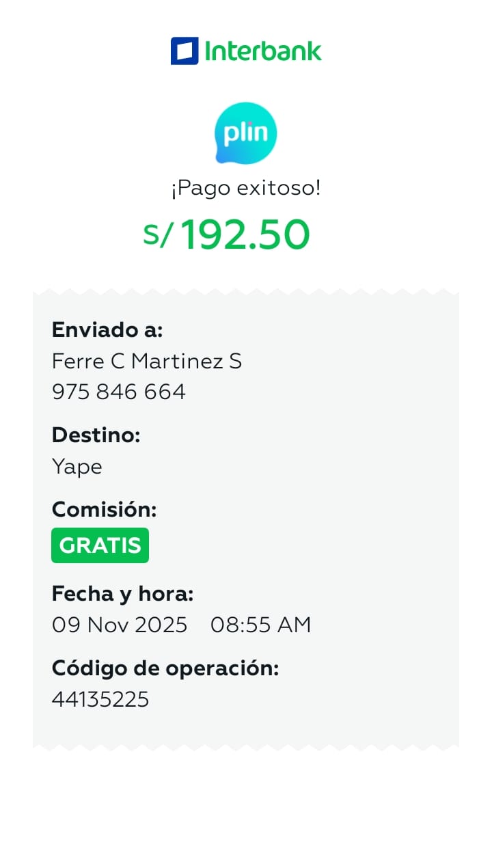Select the Yape destination text
The width and height of the screenshot is (492, 868).
click(x=77, y=467)
